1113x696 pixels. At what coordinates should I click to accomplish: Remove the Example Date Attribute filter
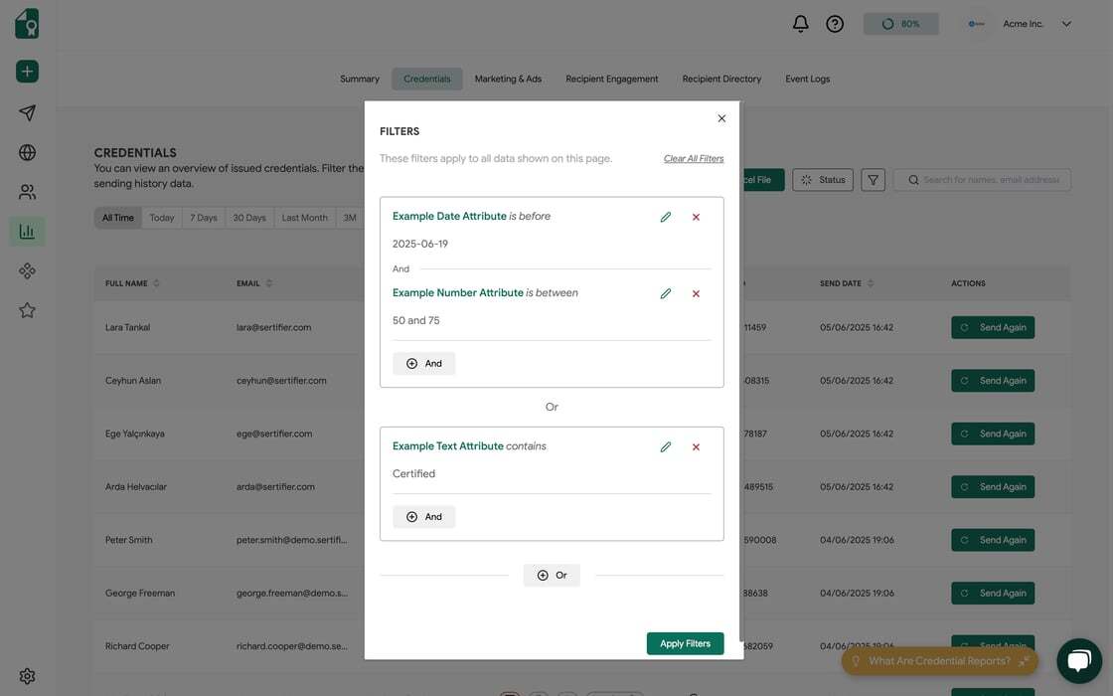(x=696, y=217)
